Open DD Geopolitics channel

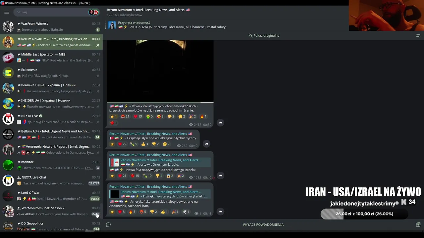click(51, 226)
